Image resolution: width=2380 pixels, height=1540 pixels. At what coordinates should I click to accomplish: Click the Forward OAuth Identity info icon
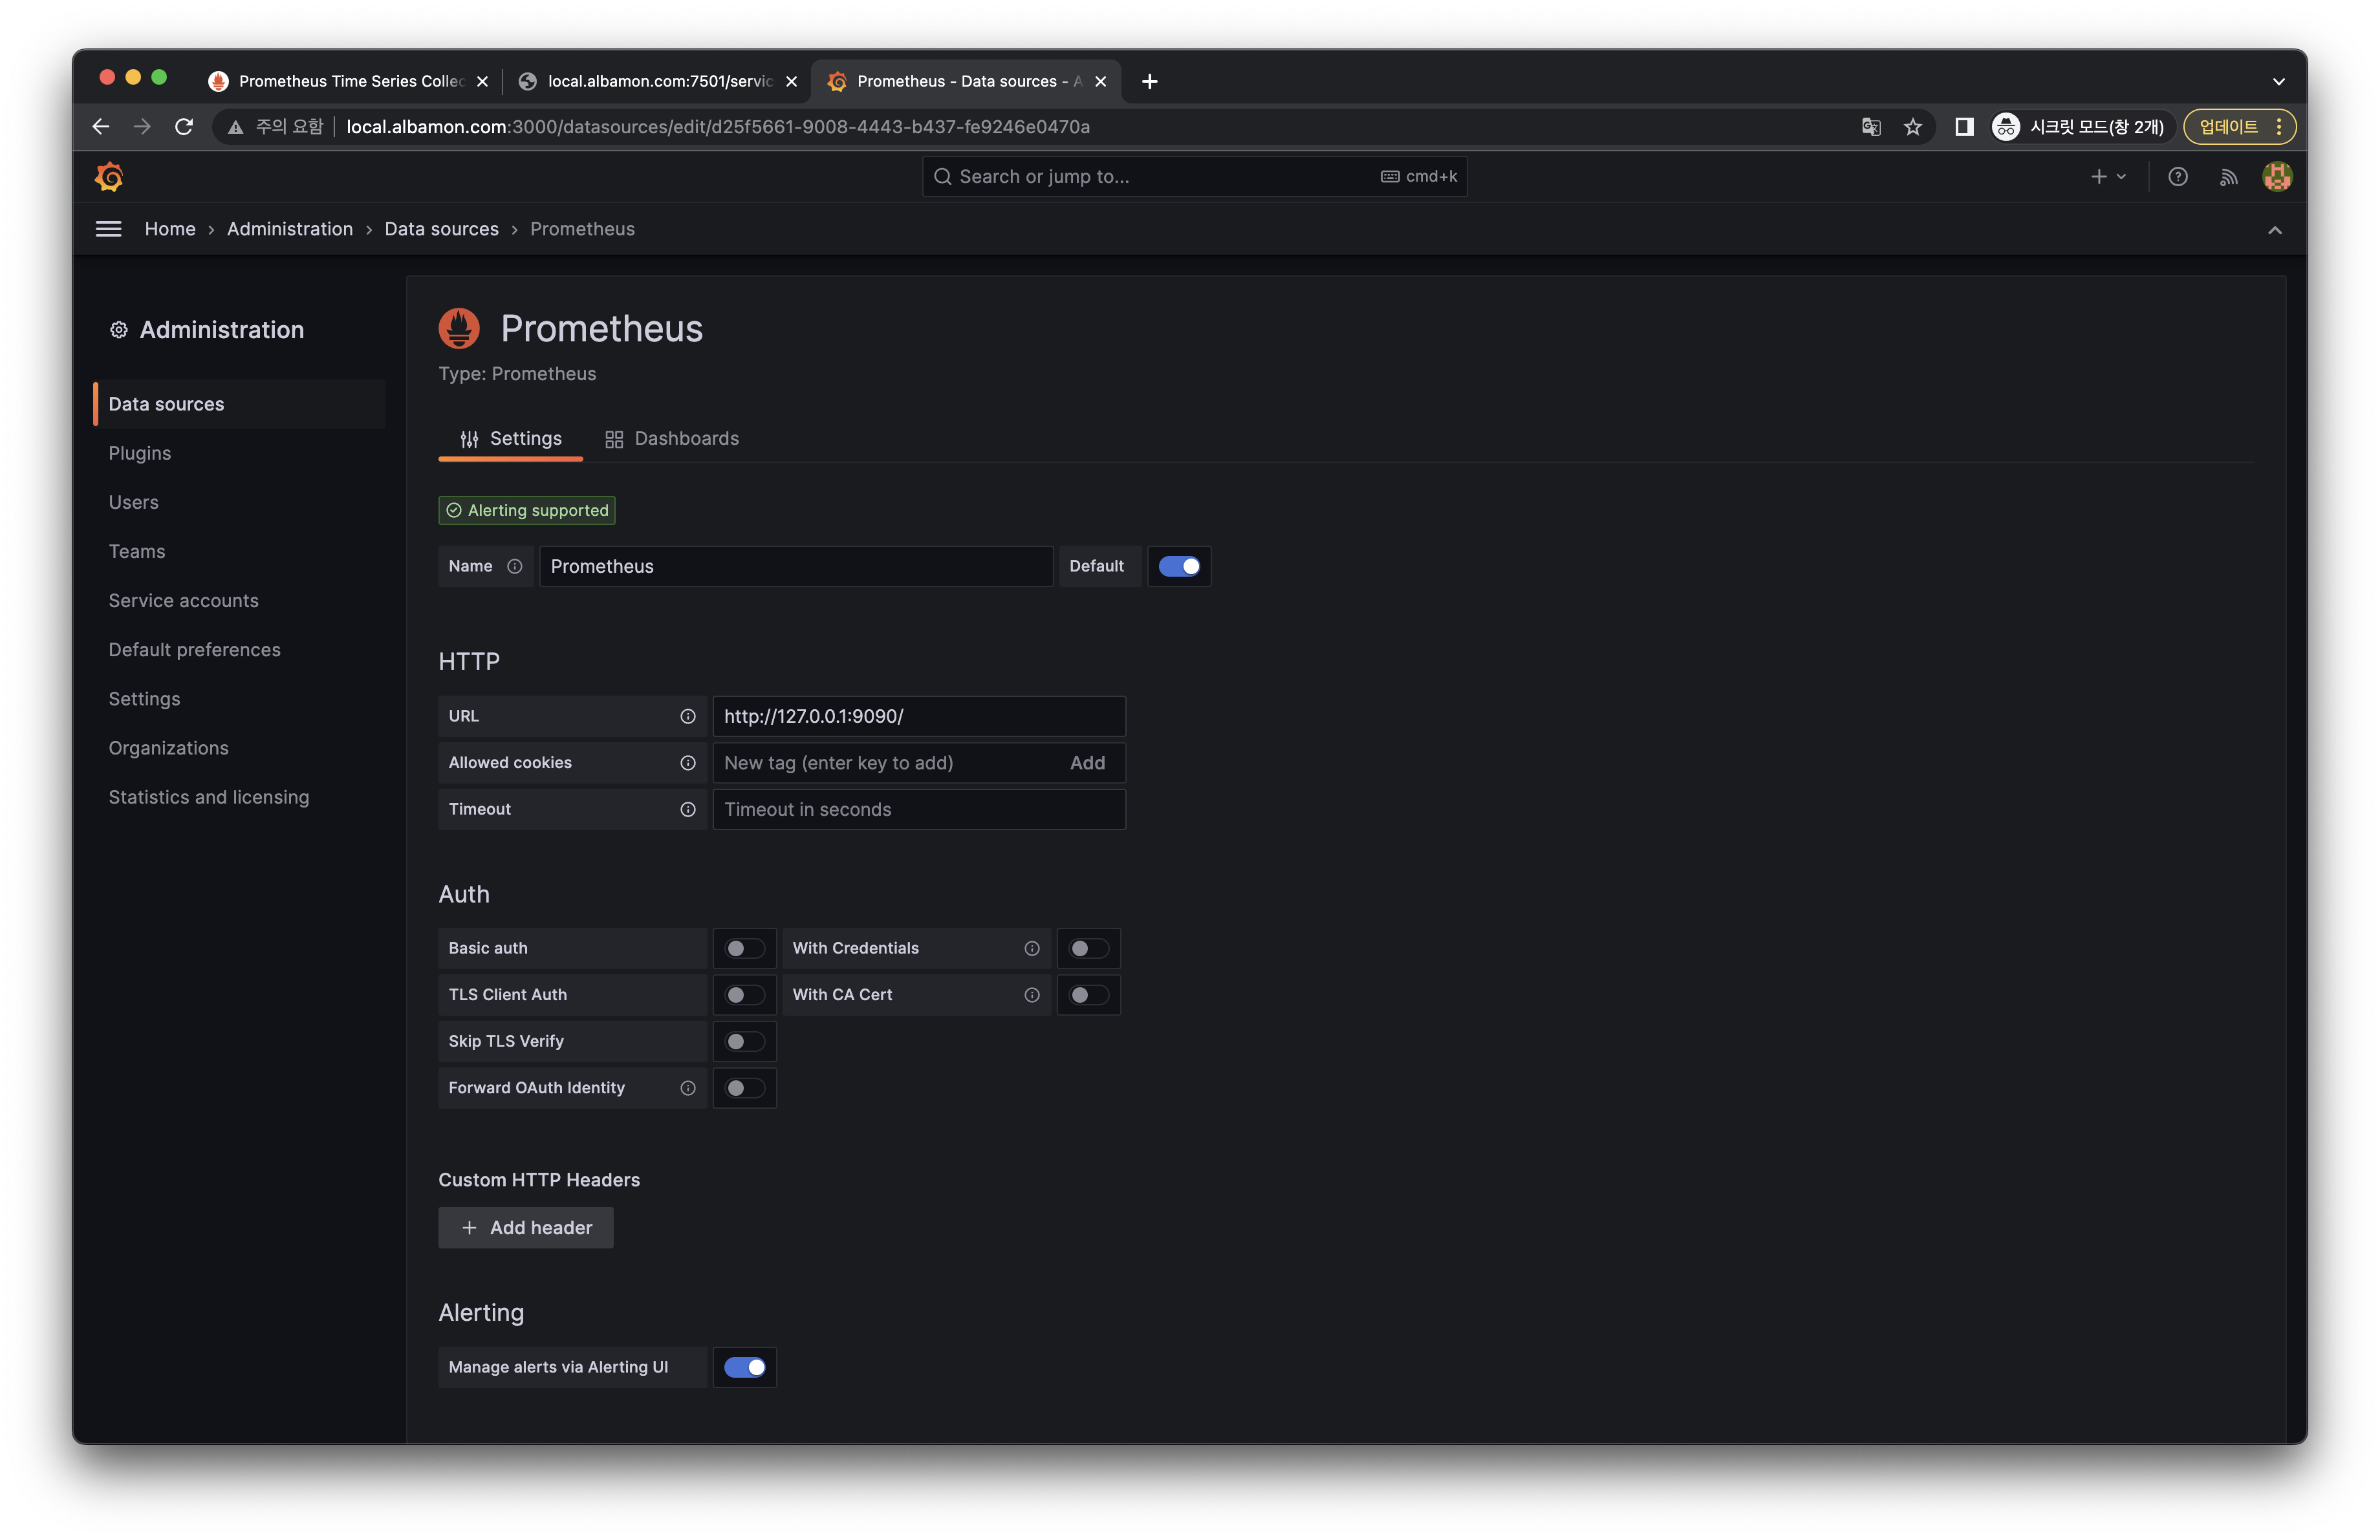688,1088
